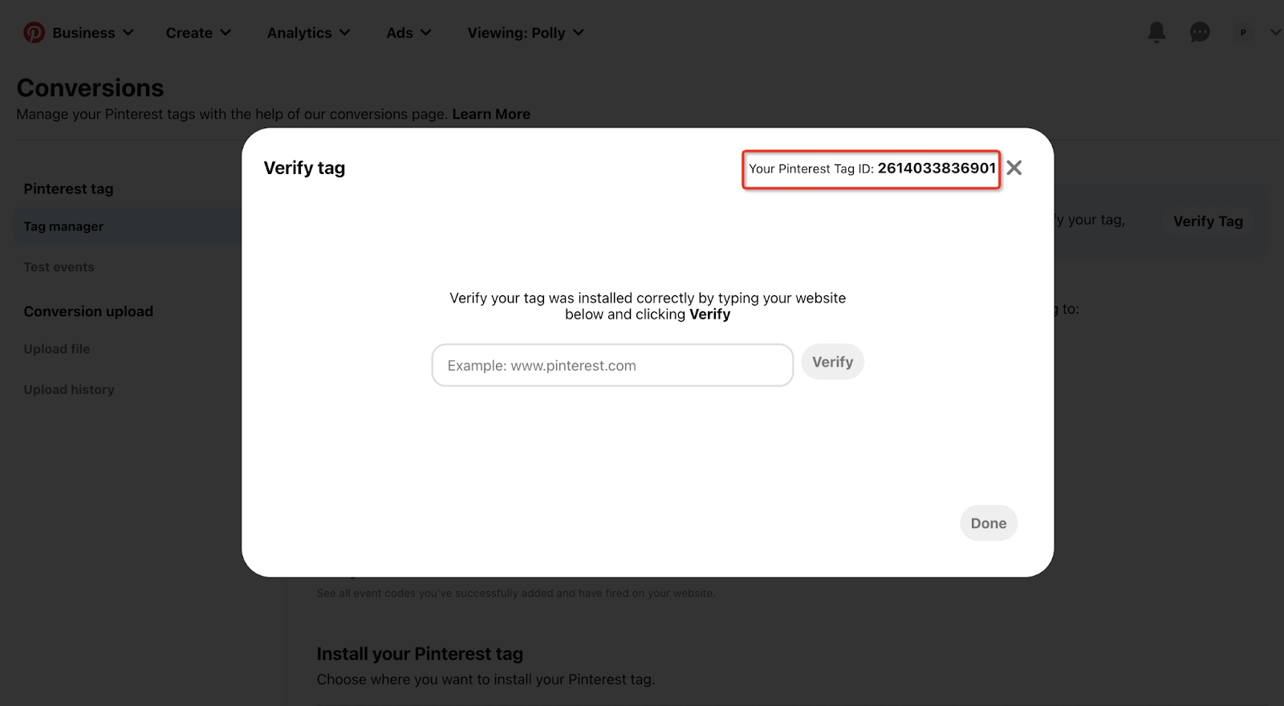Screen dimensions: 1284x706
Task: Click the 'Verify your tag was installed' instruction
Action: (648, 306)
